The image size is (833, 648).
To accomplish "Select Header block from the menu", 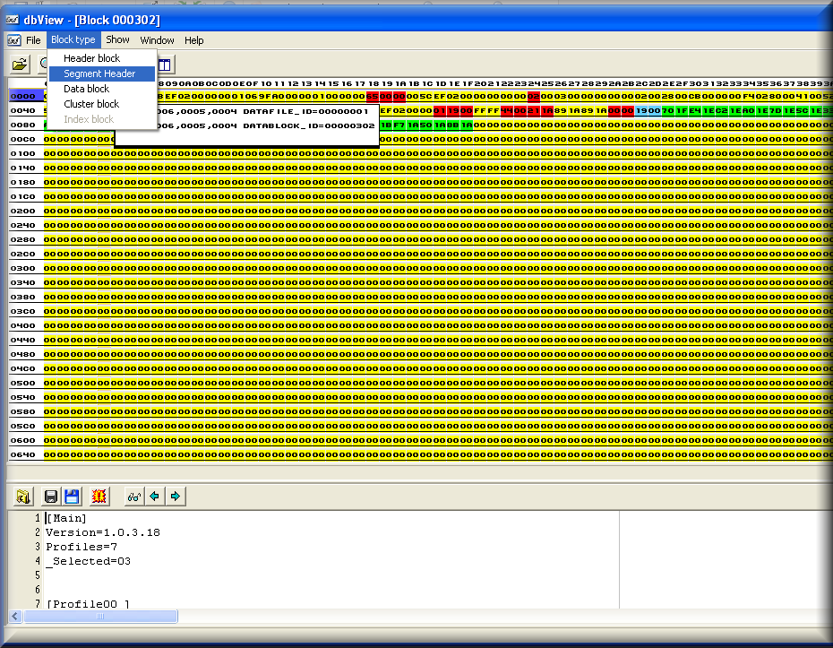I will (x=91, y=58).
